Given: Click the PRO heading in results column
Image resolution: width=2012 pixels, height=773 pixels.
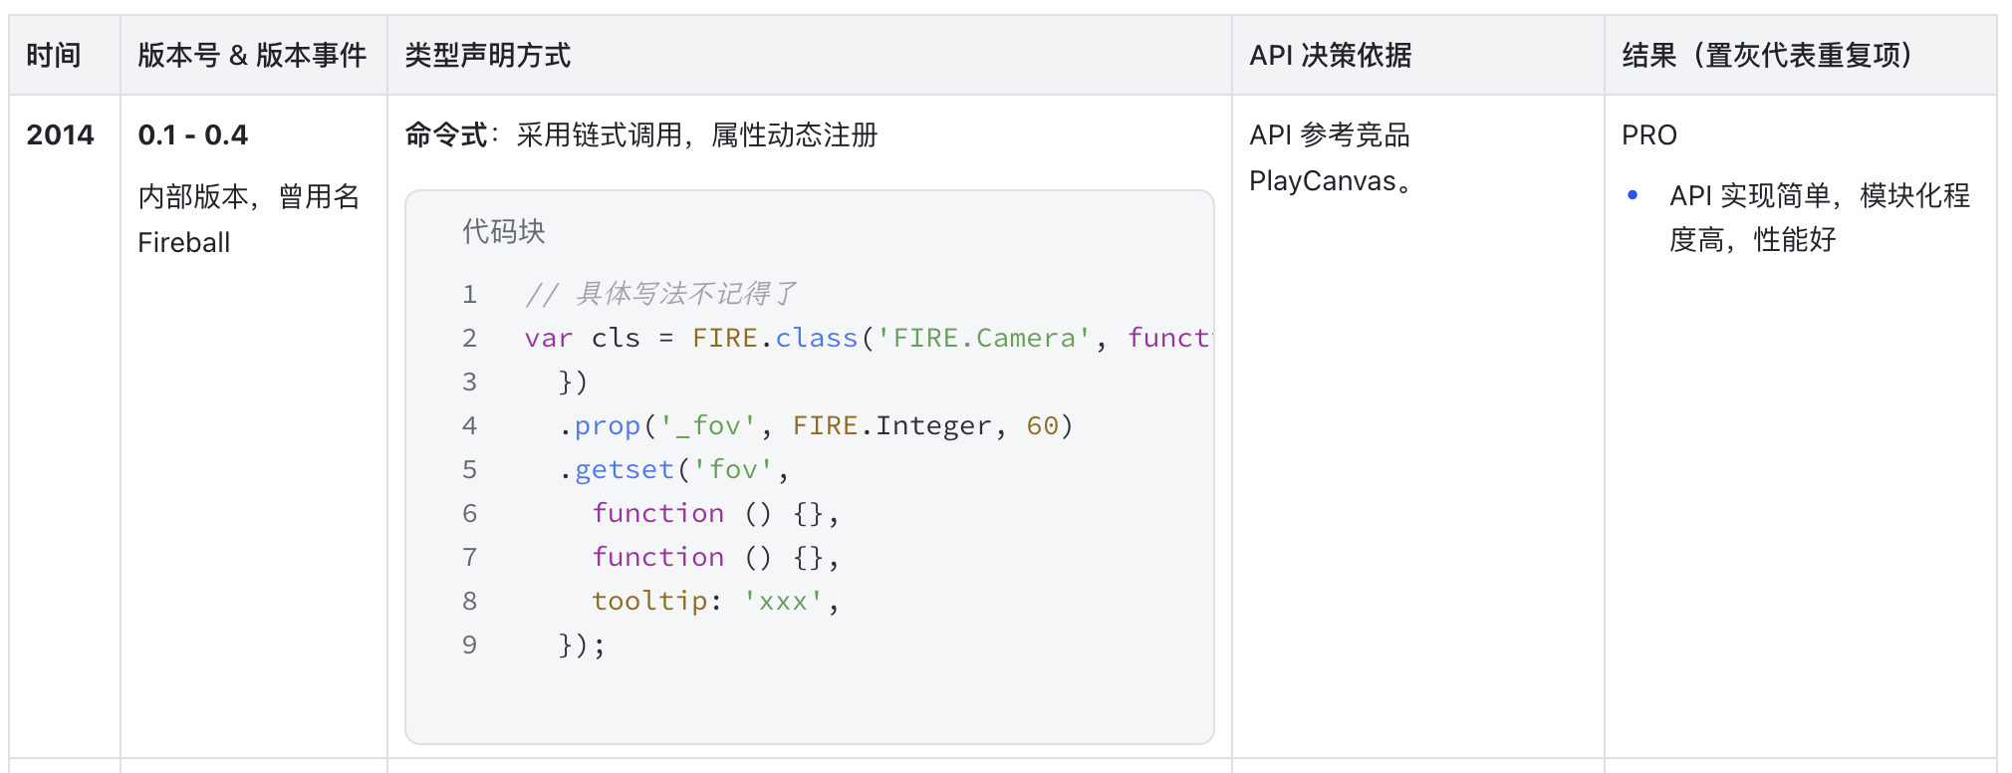Looking at the screenshot, I should coord(1649,134).
